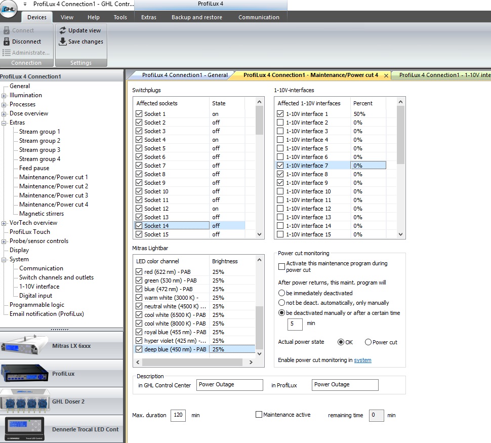Uncheck 1-10V interface 1 checkbox

280,114
